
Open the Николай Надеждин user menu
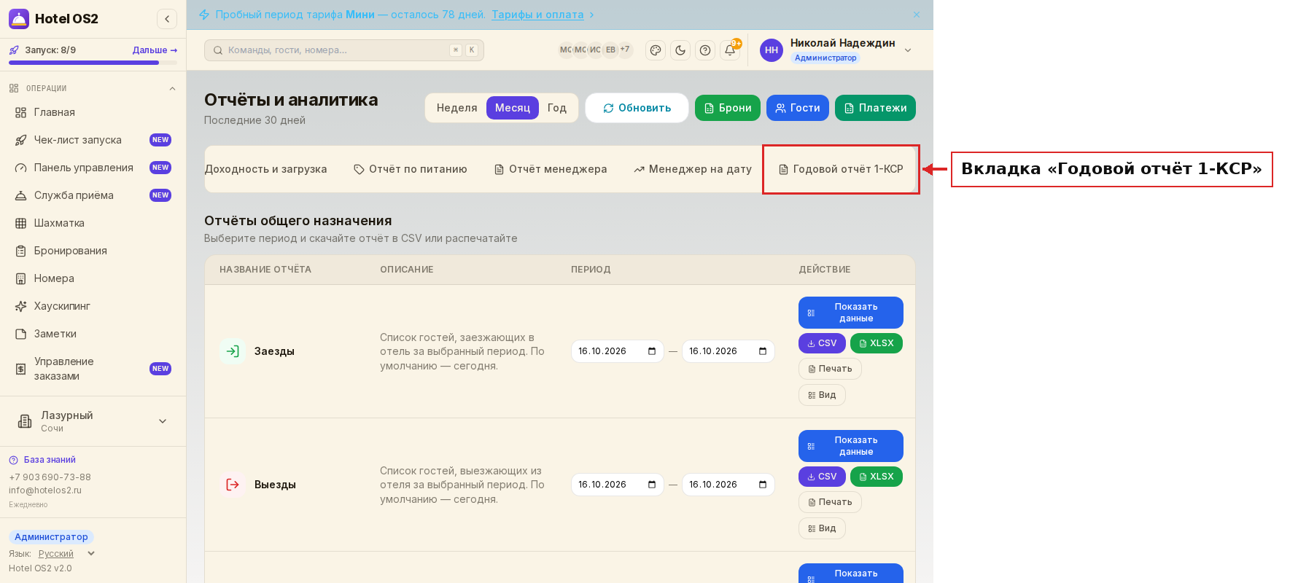point(836,50)
